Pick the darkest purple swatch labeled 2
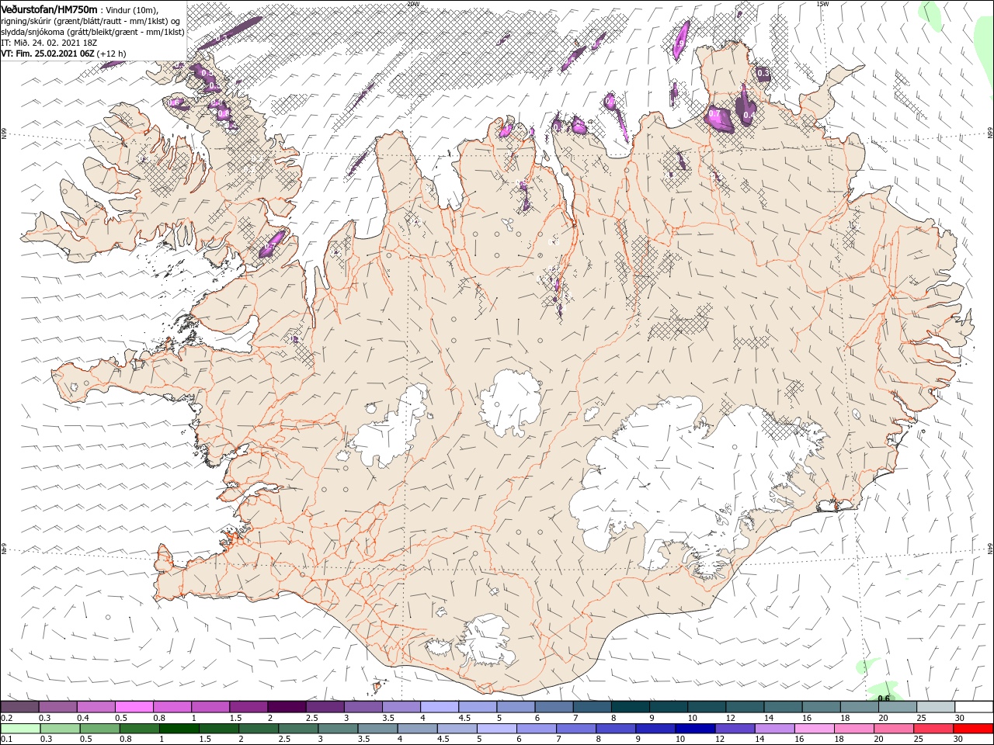Viewport: 994px width, 745px height. [287, 707]
